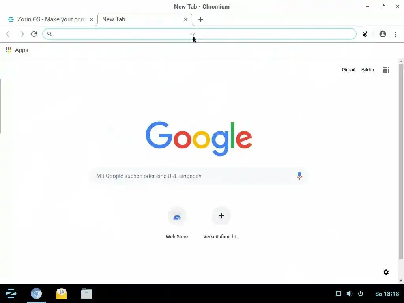Open the Bilder link
The height and width of the screenshot is (303, 404).
(368, 70)
